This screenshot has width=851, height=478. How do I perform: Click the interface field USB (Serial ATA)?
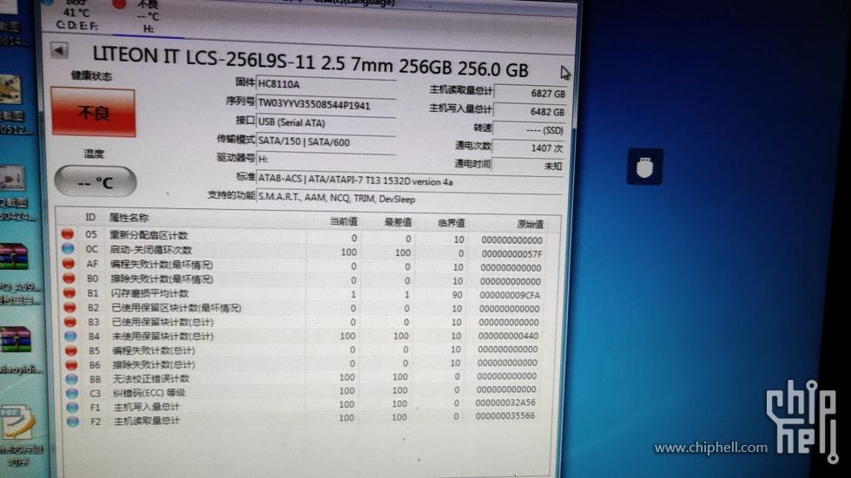tap(326, 122)
